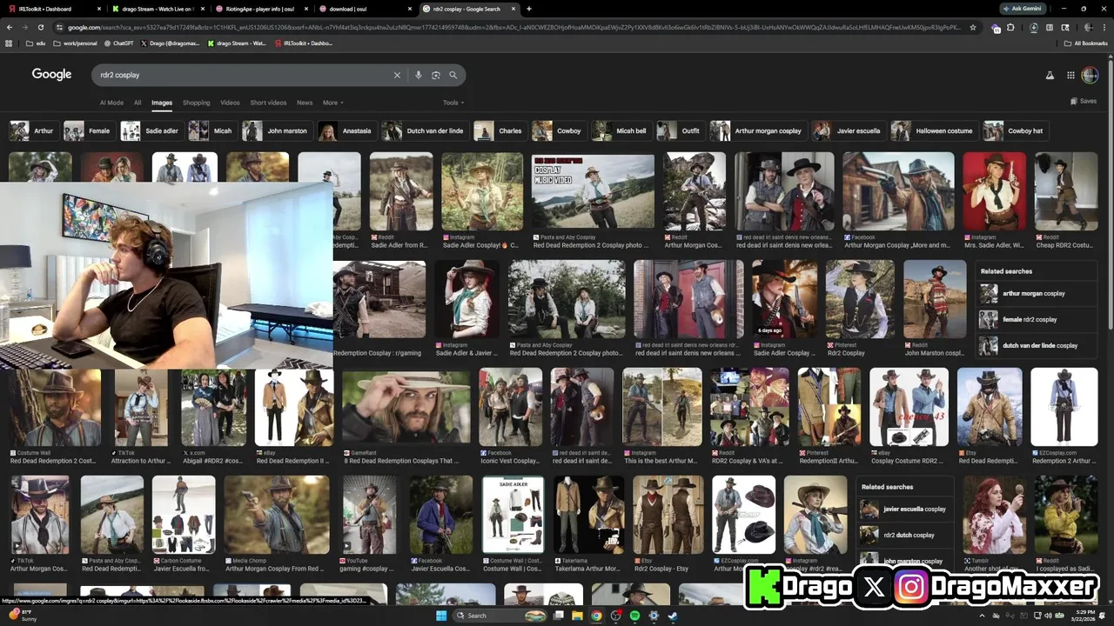Select the Short videos tab
Viewport: 1114px width, 626px height.
268,103
